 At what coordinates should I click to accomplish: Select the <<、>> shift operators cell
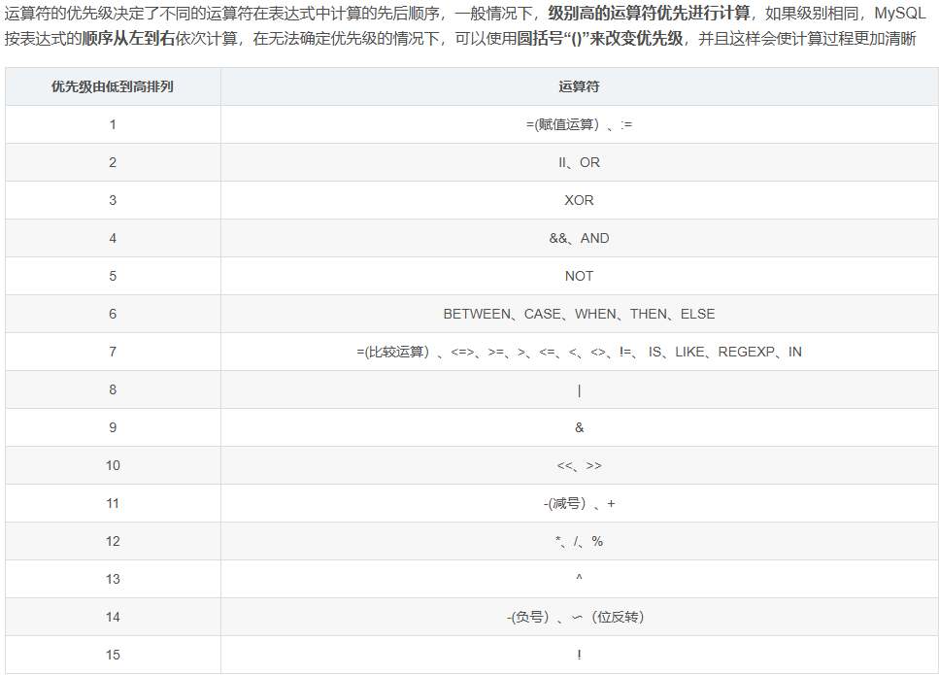coord(579,465)
